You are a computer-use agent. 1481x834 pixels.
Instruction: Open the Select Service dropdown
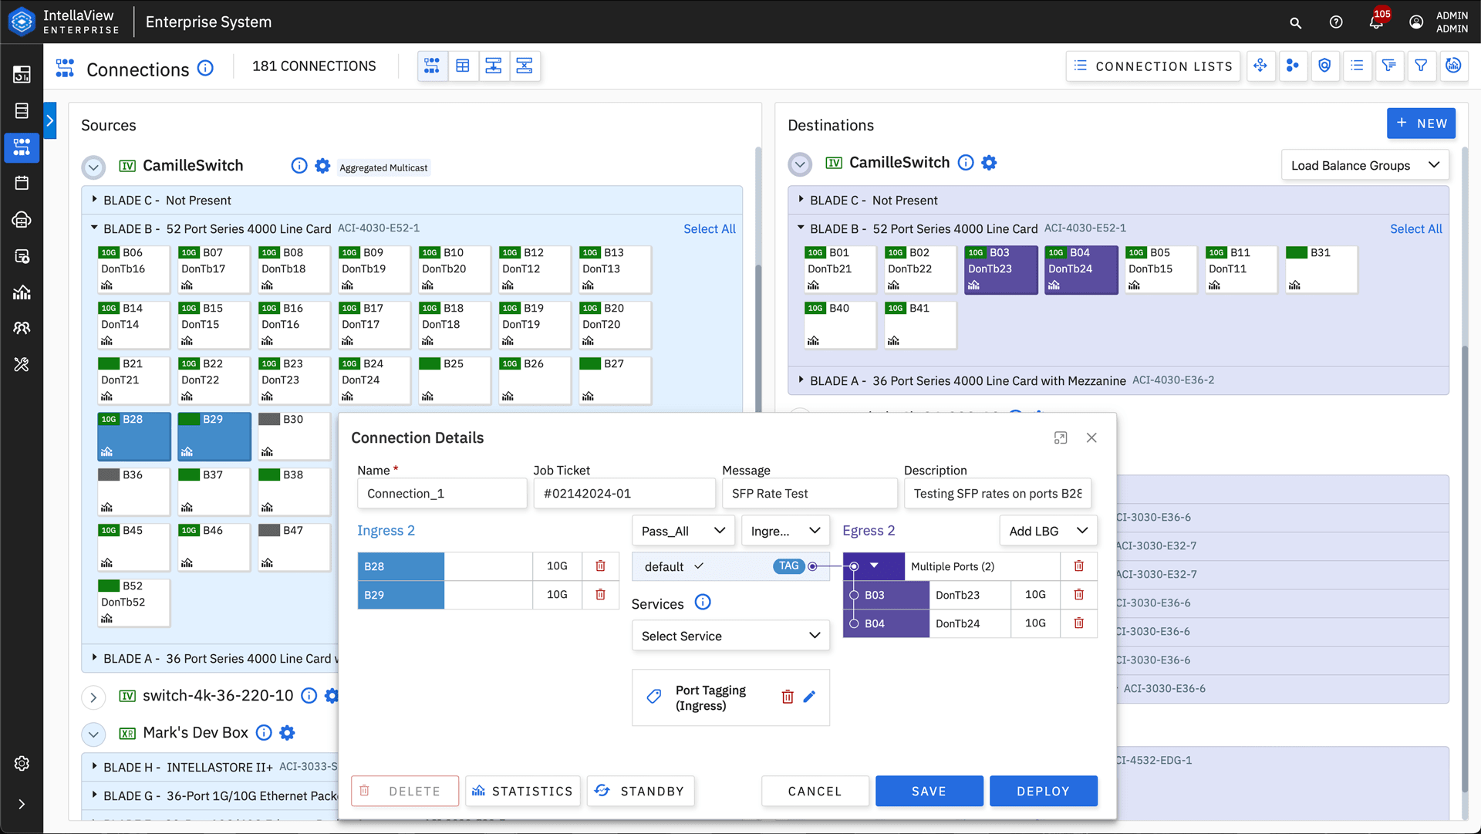(729, 635)
